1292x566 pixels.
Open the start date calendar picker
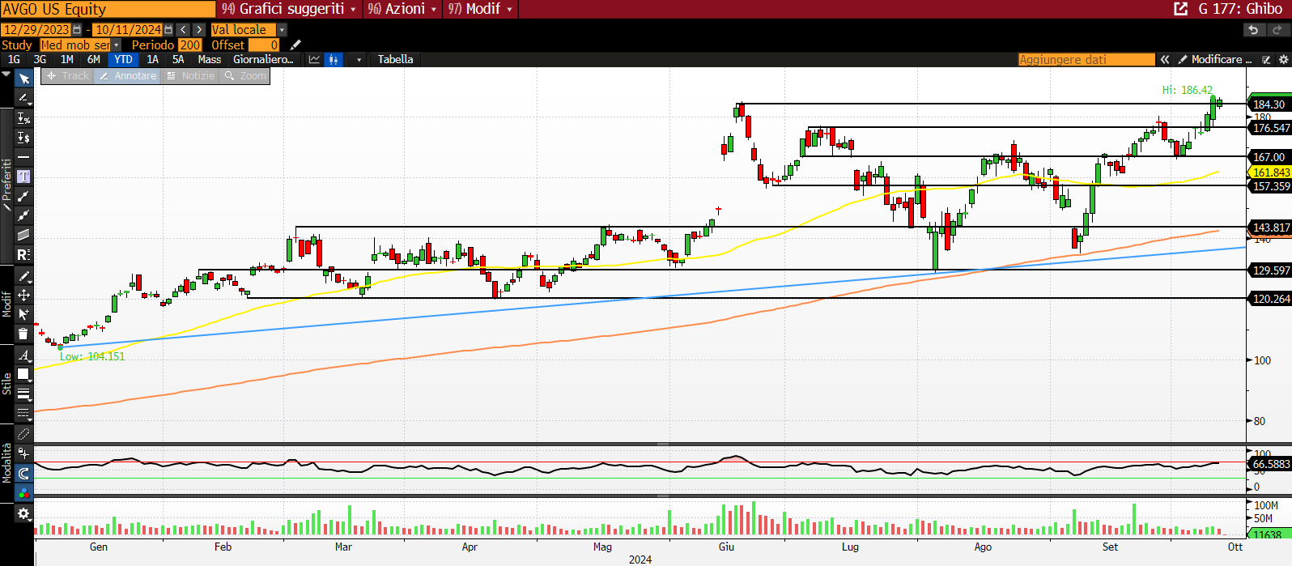pos(77,30)
